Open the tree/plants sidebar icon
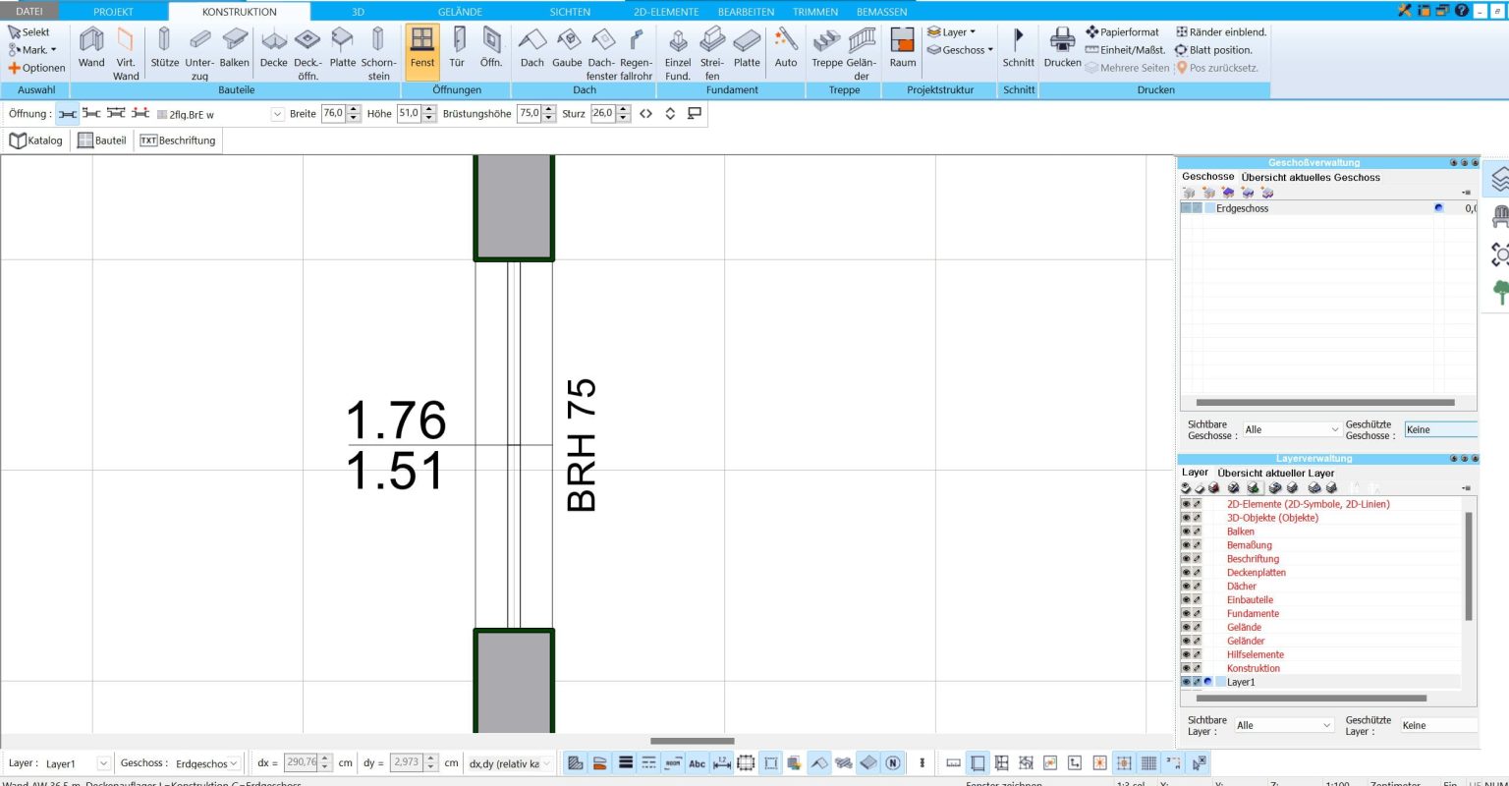 click(x=1500, y=292)
